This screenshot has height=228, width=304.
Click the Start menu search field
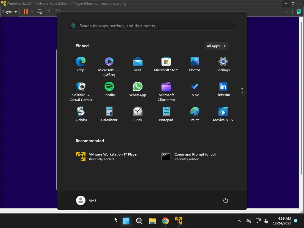pyautogui.click(x=152, y=26)
